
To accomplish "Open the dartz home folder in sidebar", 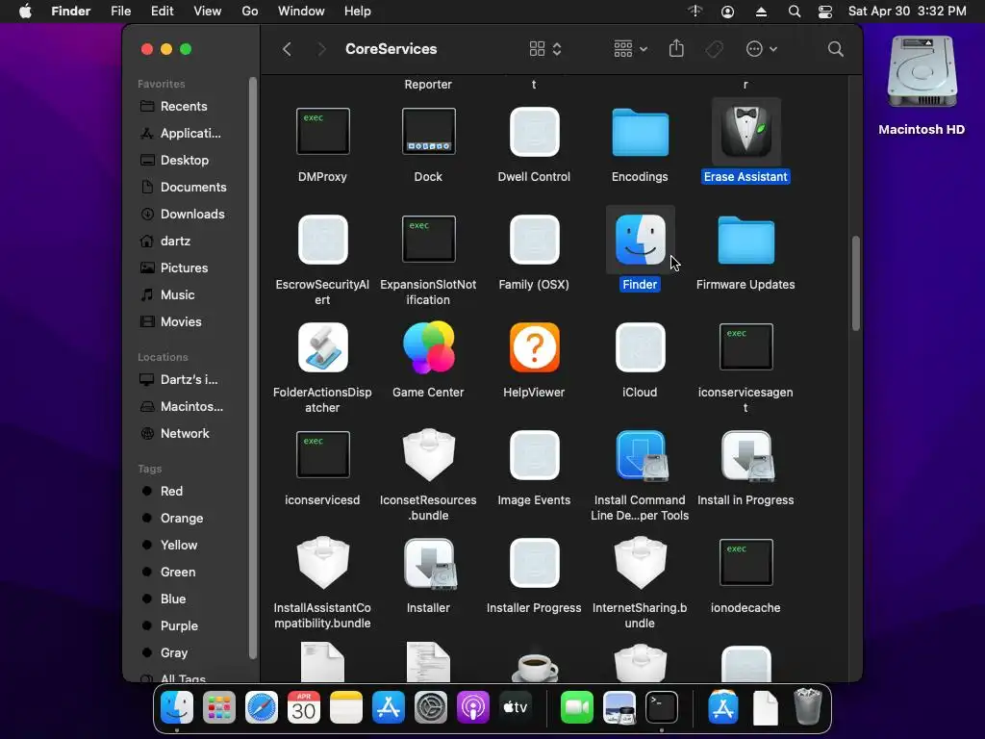I will pyautogui.click(x=175, y=242).
